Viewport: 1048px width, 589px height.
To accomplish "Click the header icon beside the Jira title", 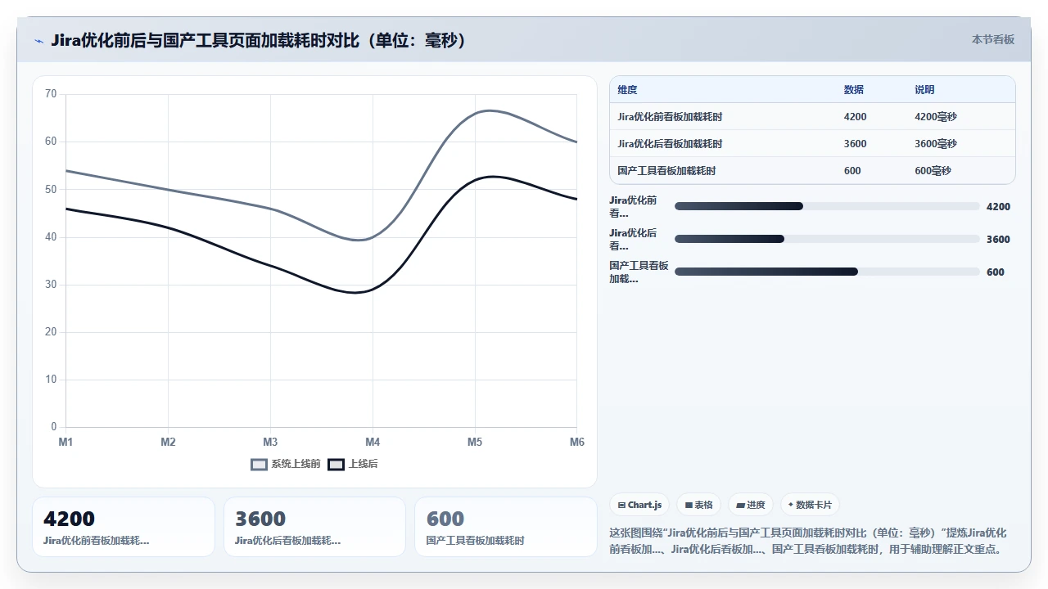I will [38, 40].
